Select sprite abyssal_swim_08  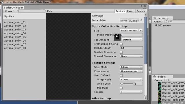click(15, 48)
